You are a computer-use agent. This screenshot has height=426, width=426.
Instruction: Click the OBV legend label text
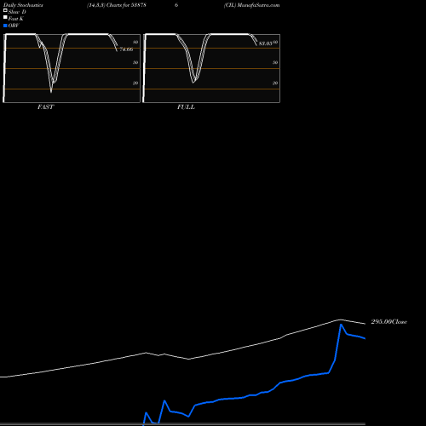[x=14, y=26]
